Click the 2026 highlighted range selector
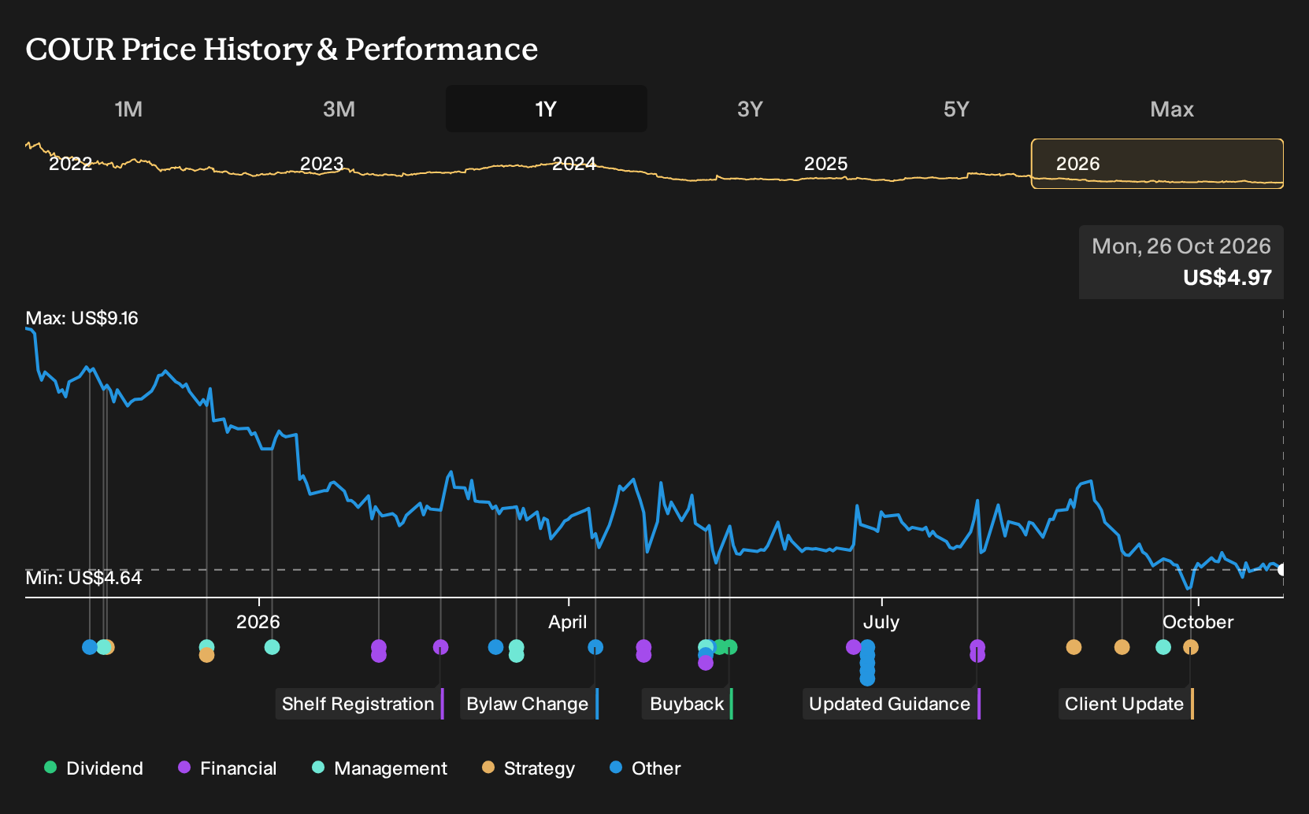Screen dimensions: 1309x814 1158,164
